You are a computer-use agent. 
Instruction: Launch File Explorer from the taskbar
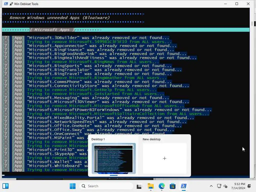point(150,186)
